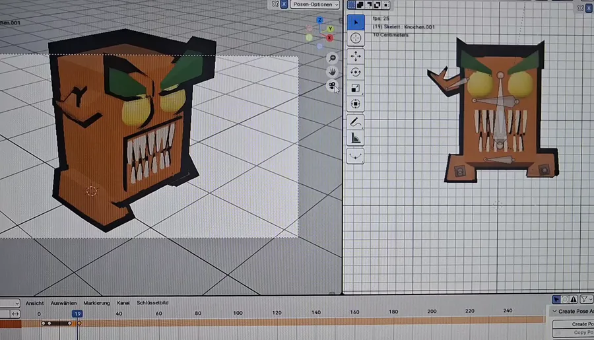Click frame 200 on timeline ruler

[x=432, y=311]
